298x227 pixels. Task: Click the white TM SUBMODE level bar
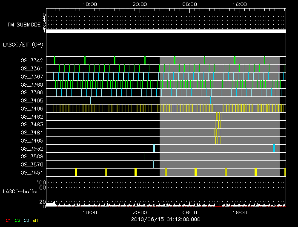[x=165, y=31]
